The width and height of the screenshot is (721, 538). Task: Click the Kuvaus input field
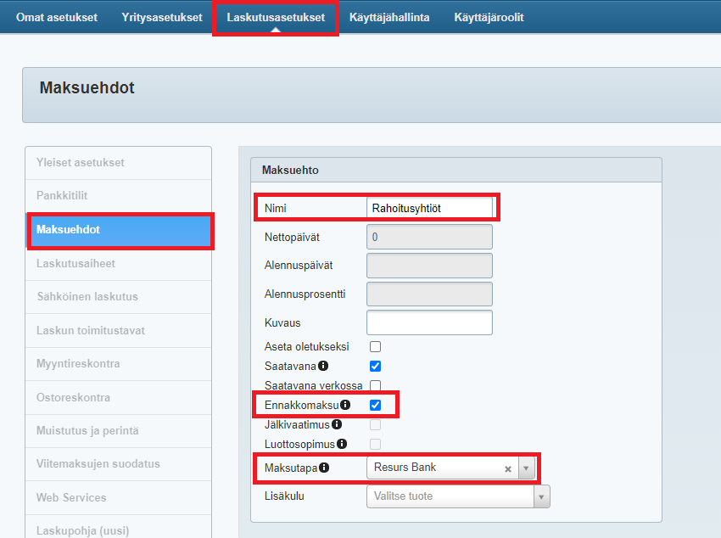pos(429,323)
